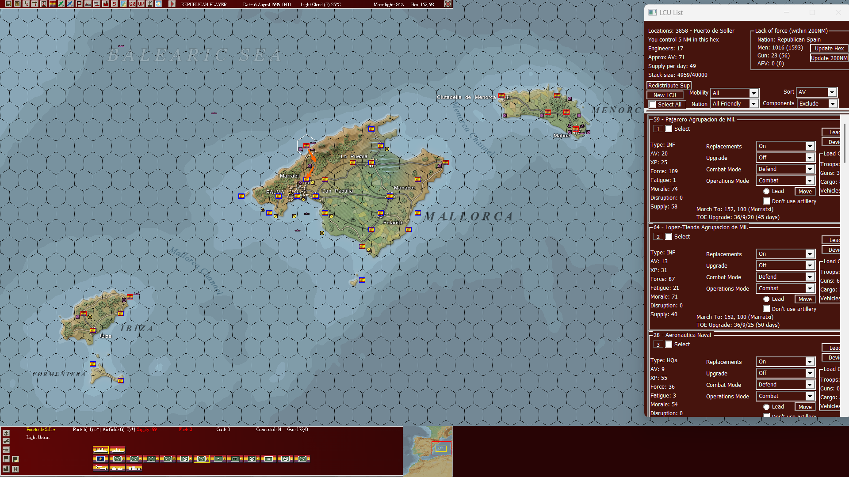
Task: Click the end turn arrow button
Action: [x=172, y=4]
